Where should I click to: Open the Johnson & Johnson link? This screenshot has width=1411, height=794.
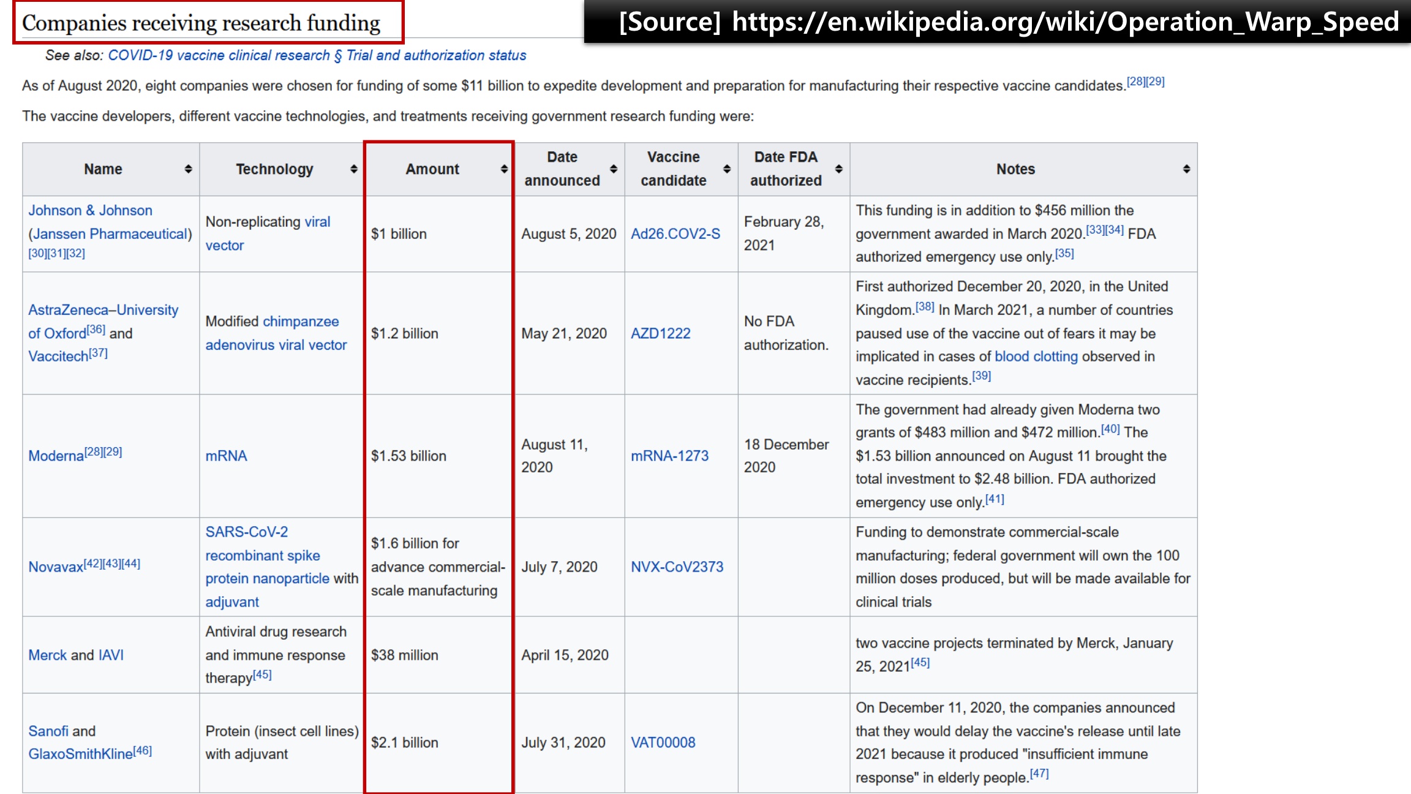pos(90,210)
